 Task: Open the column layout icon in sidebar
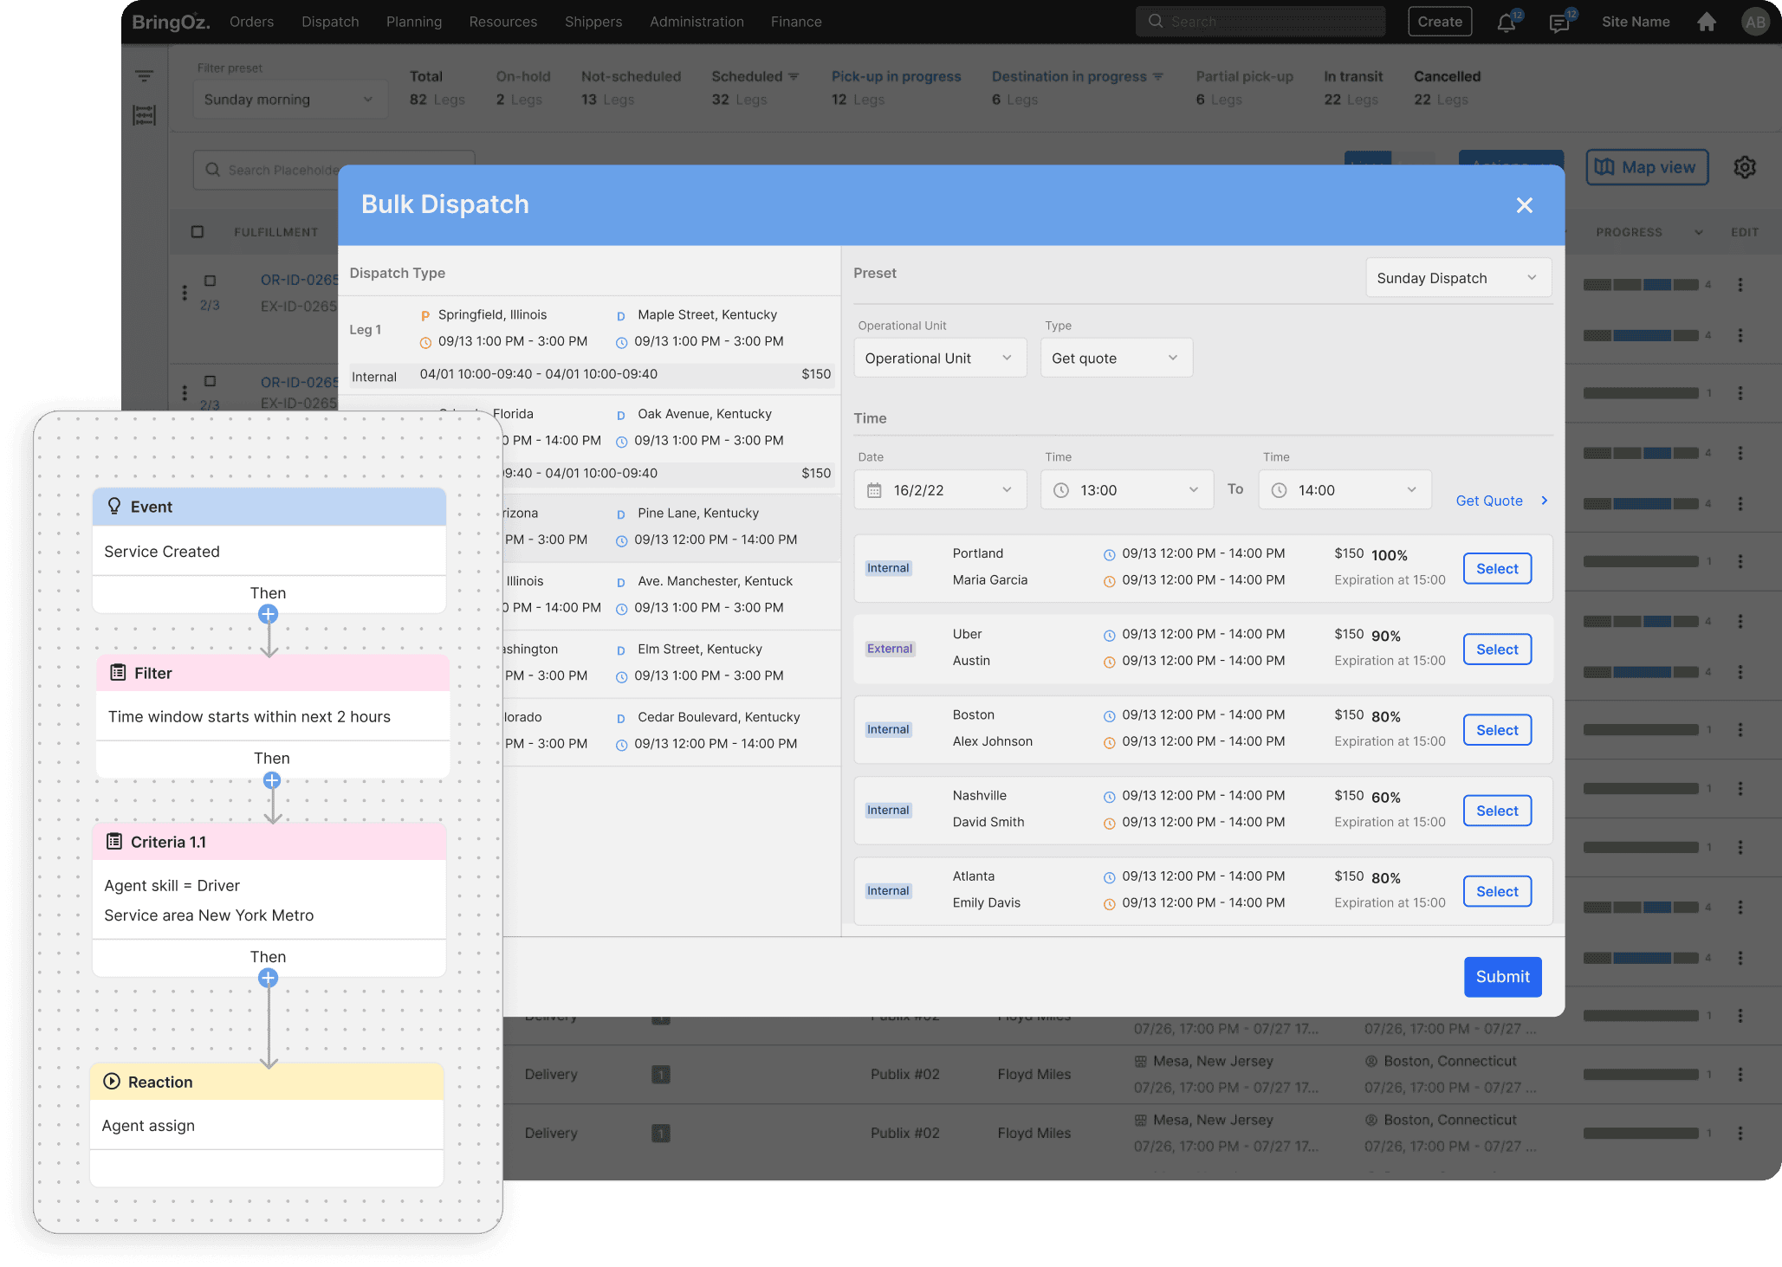pyautogui.click(x=144, y=114)
